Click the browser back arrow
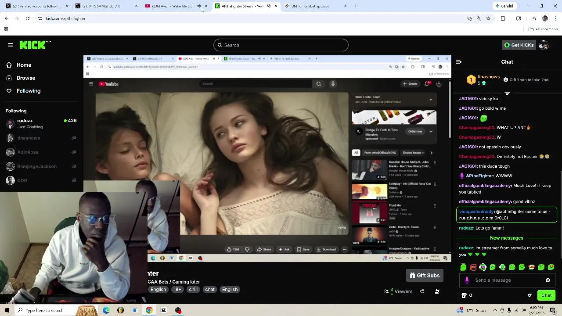 [6, 18]
